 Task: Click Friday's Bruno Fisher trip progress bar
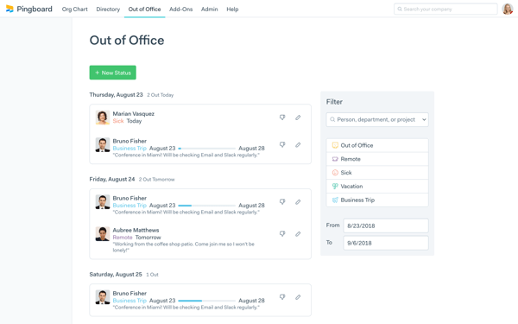click(207, 206)
